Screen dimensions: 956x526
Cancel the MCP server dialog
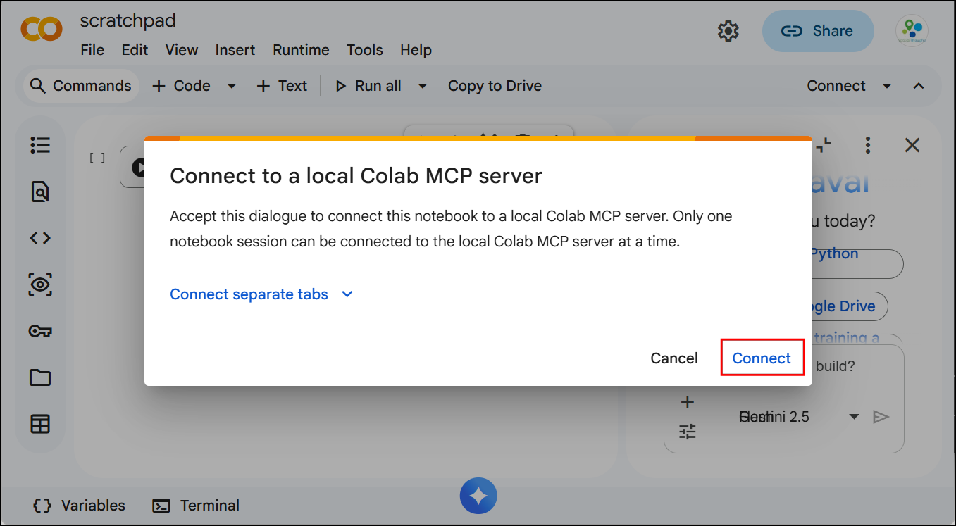point(674,358)
